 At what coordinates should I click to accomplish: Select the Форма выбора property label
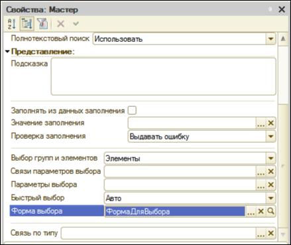tap(56, 211)
